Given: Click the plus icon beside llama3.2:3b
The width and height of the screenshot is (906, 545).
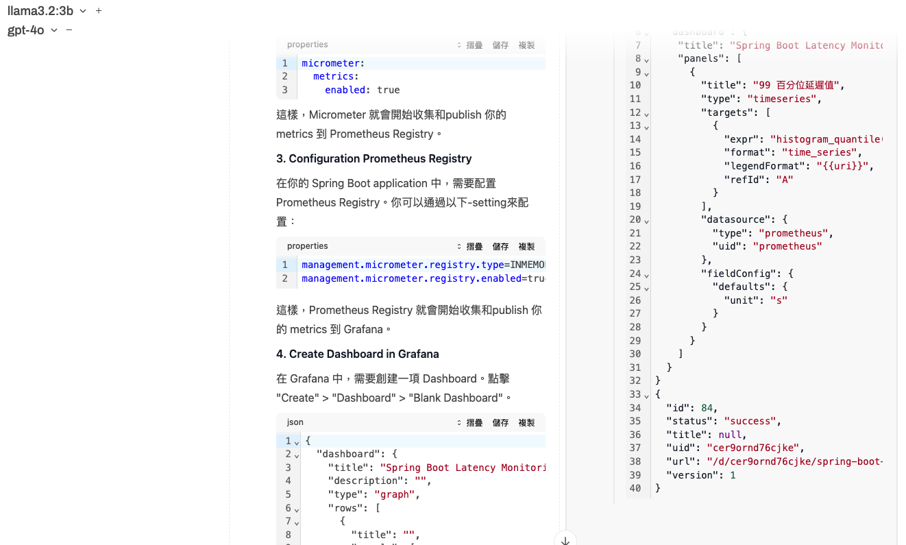Looking at the screenshot, I should click(99, 11).
